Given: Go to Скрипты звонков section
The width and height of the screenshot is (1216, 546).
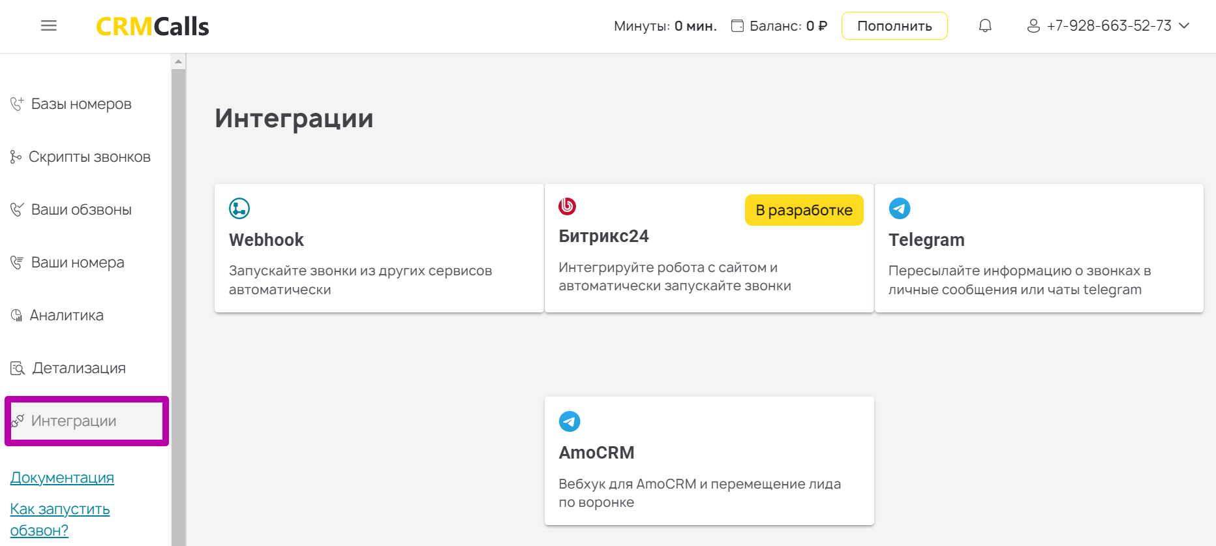Looking at the screenshot, I should click(x=89, y=157).
